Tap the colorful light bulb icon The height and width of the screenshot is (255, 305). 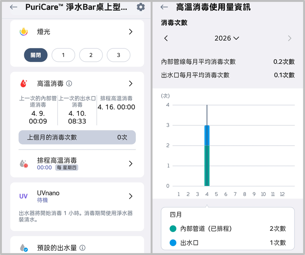point(23,32)
